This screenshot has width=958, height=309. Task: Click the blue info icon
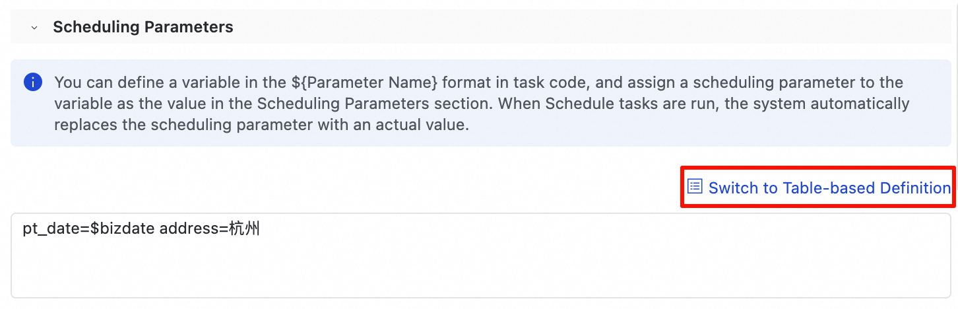click(x=32, y=83)
